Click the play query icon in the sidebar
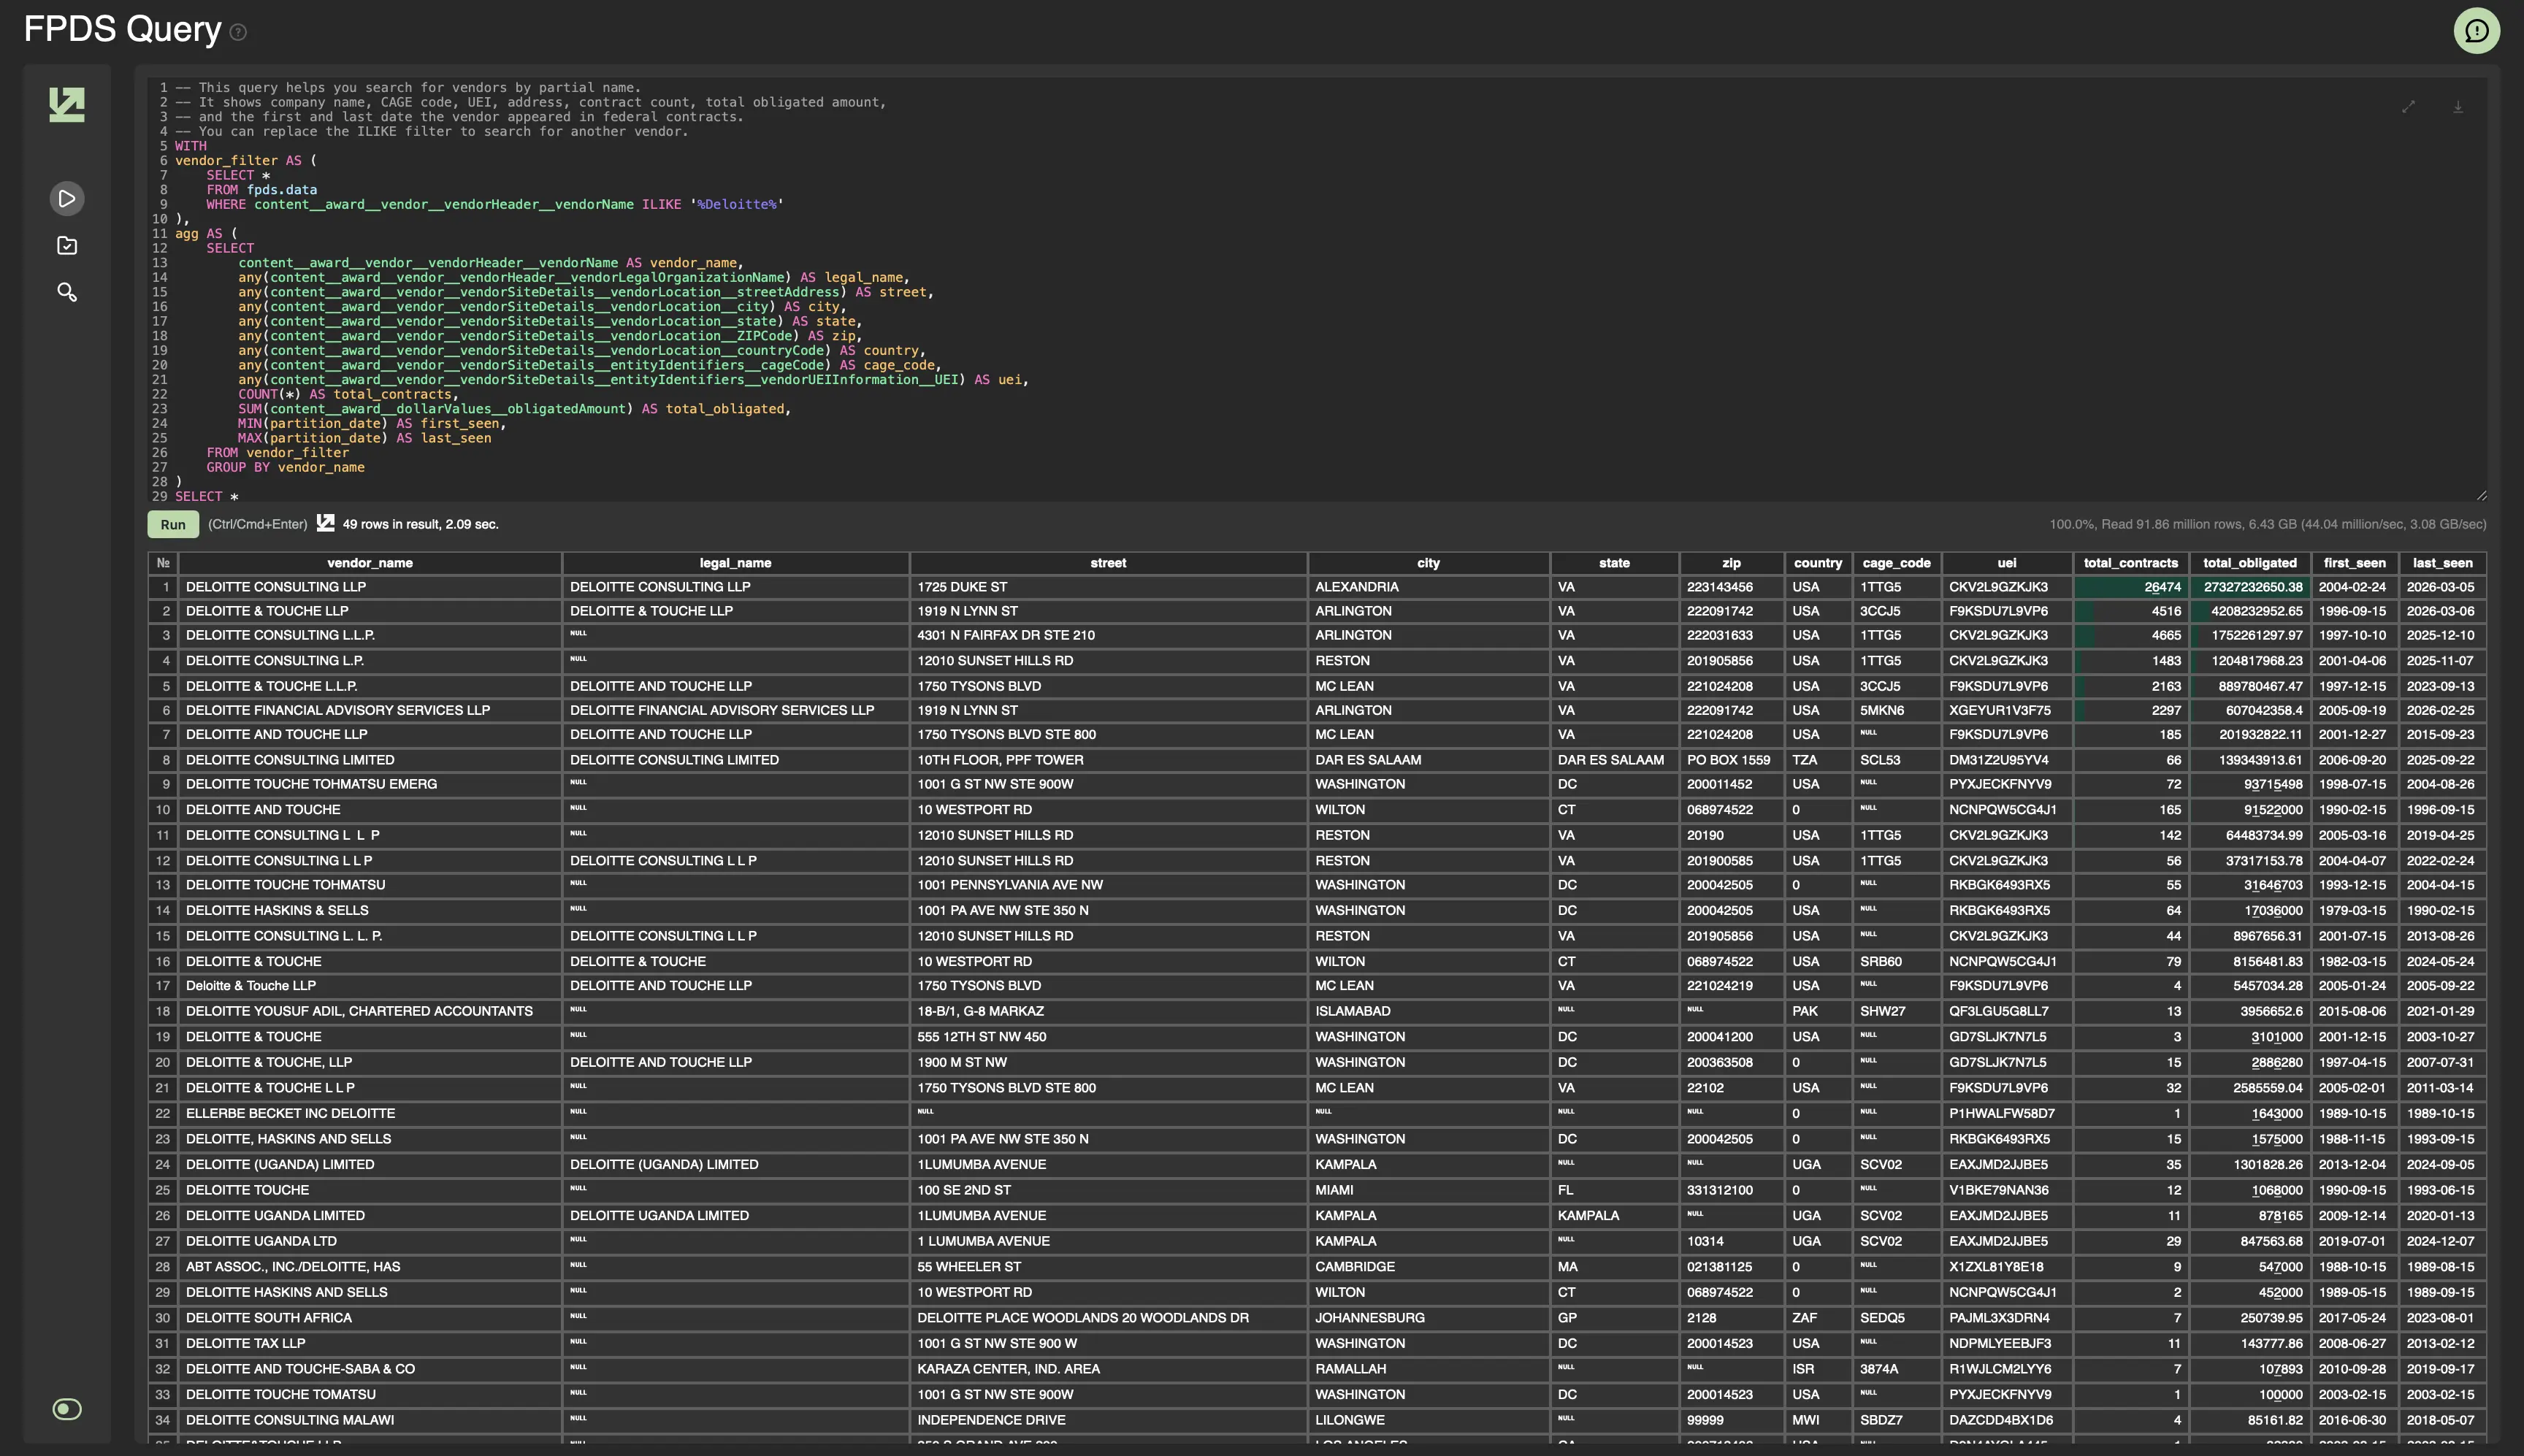 coord(67,198)
